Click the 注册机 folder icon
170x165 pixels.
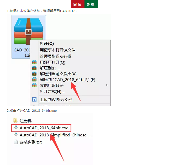point(15,121)
